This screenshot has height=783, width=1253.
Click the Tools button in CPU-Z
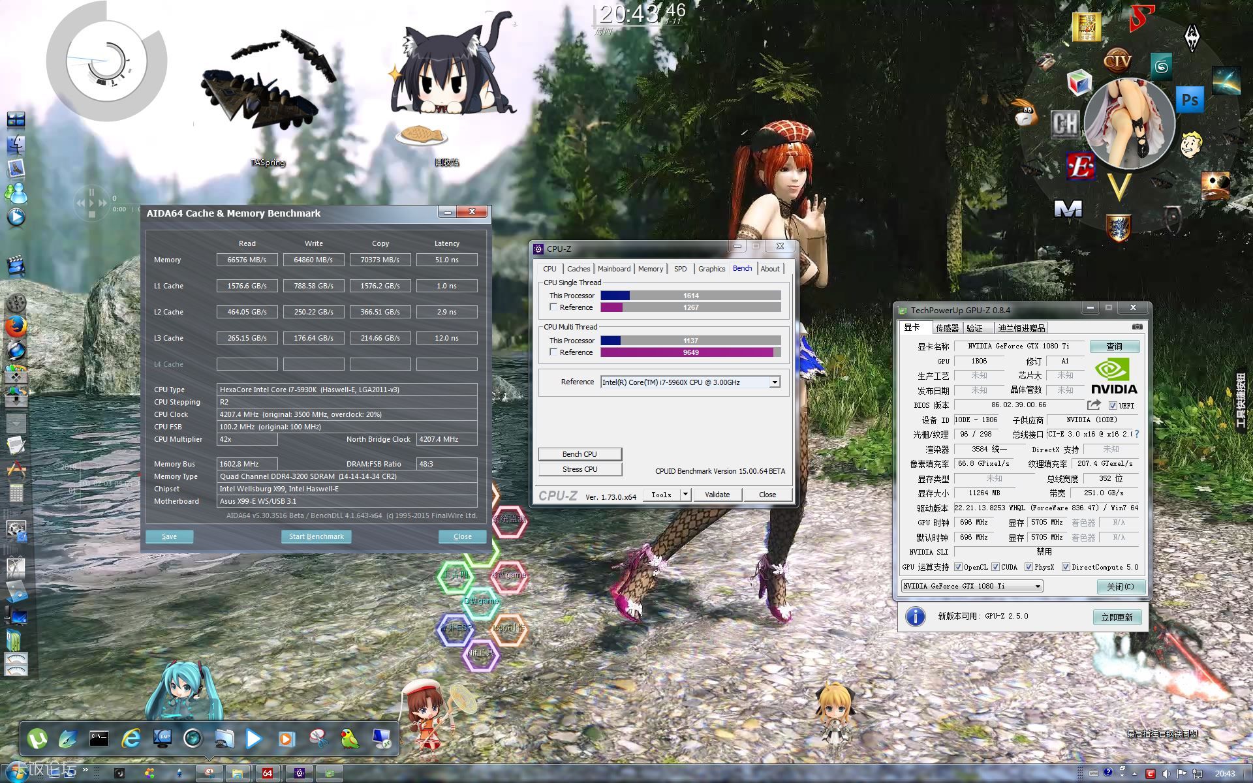tap(661, 495)
